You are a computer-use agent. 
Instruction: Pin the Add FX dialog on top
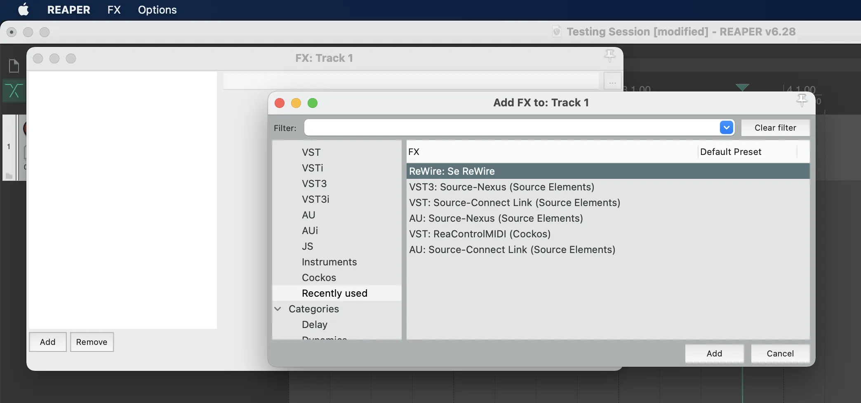pyautogui.click(x=802, y=100)
